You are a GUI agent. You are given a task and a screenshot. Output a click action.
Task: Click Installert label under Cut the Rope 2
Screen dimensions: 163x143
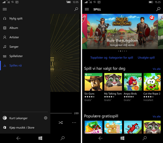point(148,100)
